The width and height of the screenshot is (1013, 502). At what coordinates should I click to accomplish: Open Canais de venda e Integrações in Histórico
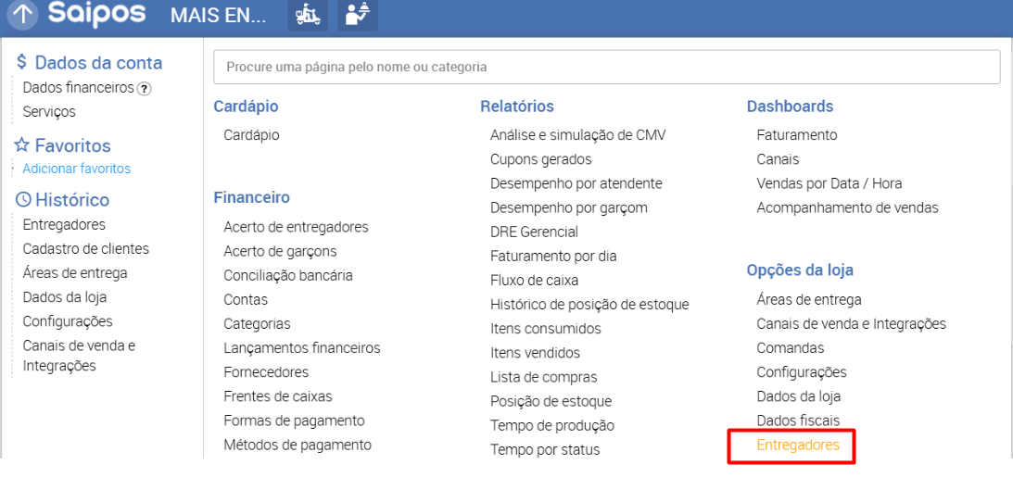[x=79, y=356]
